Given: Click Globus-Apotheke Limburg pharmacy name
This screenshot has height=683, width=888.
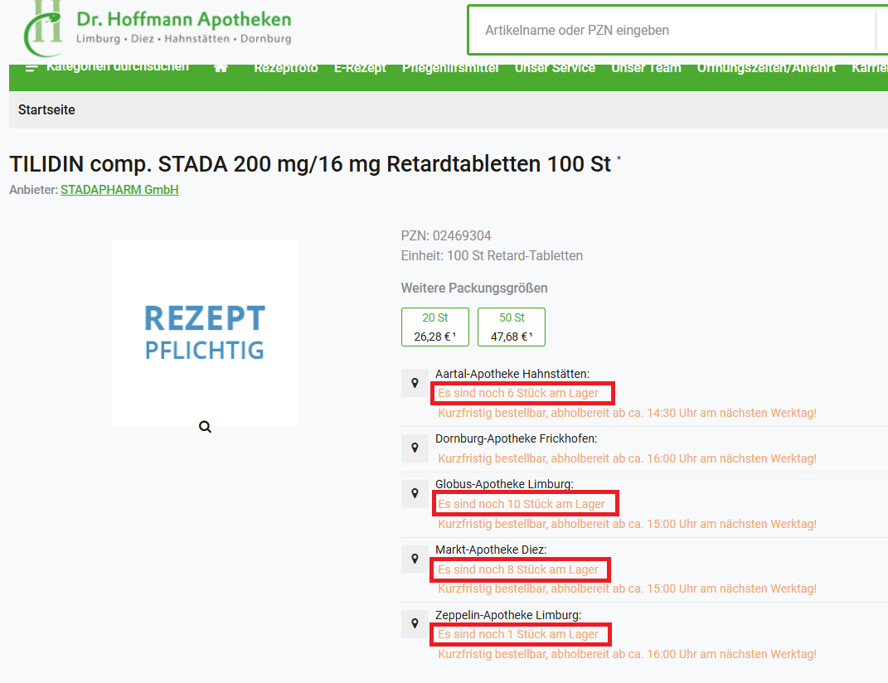Looking at the screenshot, I should pyautogui.click(x=504, y=484).
